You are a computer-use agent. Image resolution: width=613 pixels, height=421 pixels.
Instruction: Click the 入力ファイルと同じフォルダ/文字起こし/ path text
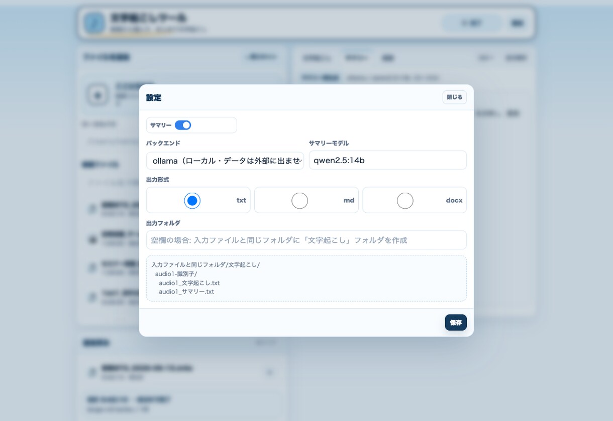coord(206,265)
